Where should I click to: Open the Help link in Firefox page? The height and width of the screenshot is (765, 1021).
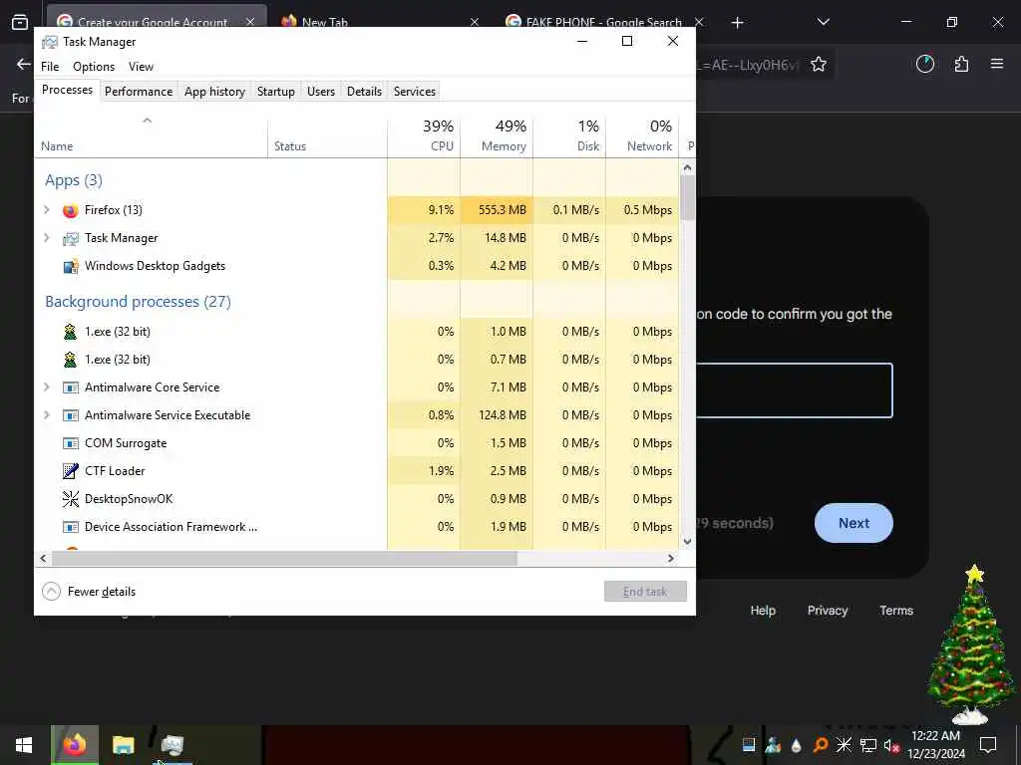pyautogui.click(x=763, y=611)
